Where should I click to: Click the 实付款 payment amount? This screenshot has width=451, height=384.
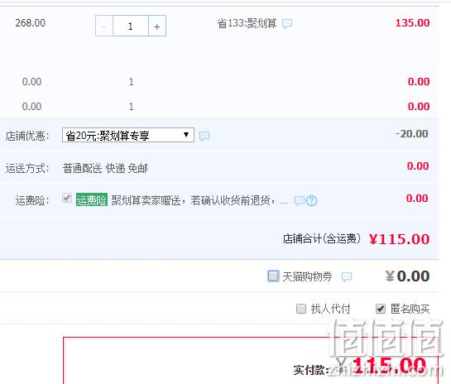390,366
